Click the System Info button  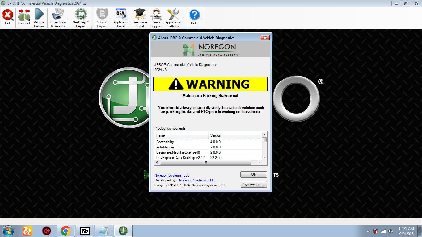tap(253, 184)
